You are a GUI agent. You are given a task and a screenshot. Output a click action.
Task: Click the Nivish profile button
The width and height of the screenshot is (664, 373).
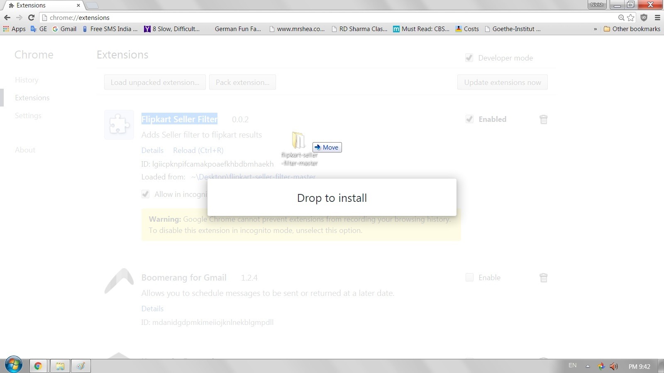pos(597,5)
